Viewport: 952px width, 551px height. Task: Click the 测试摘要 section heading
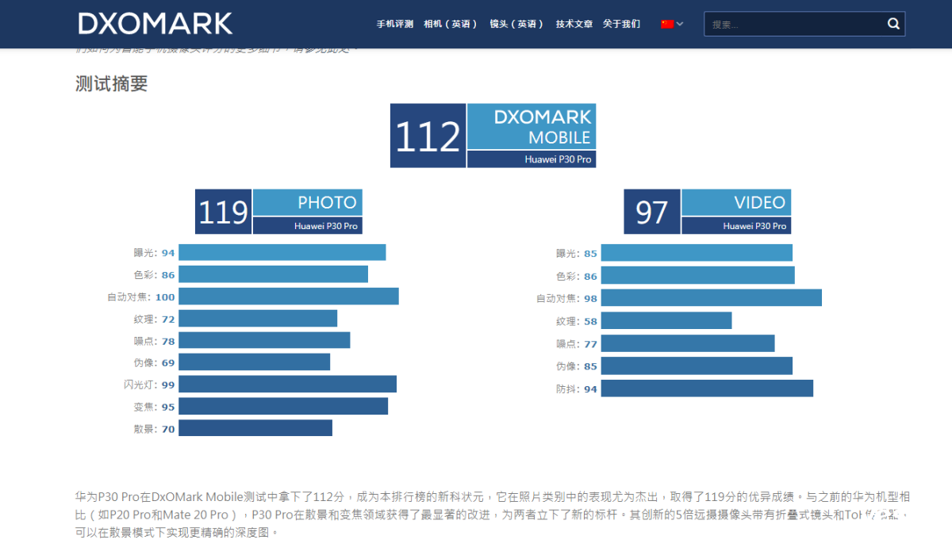click(112, 84)
